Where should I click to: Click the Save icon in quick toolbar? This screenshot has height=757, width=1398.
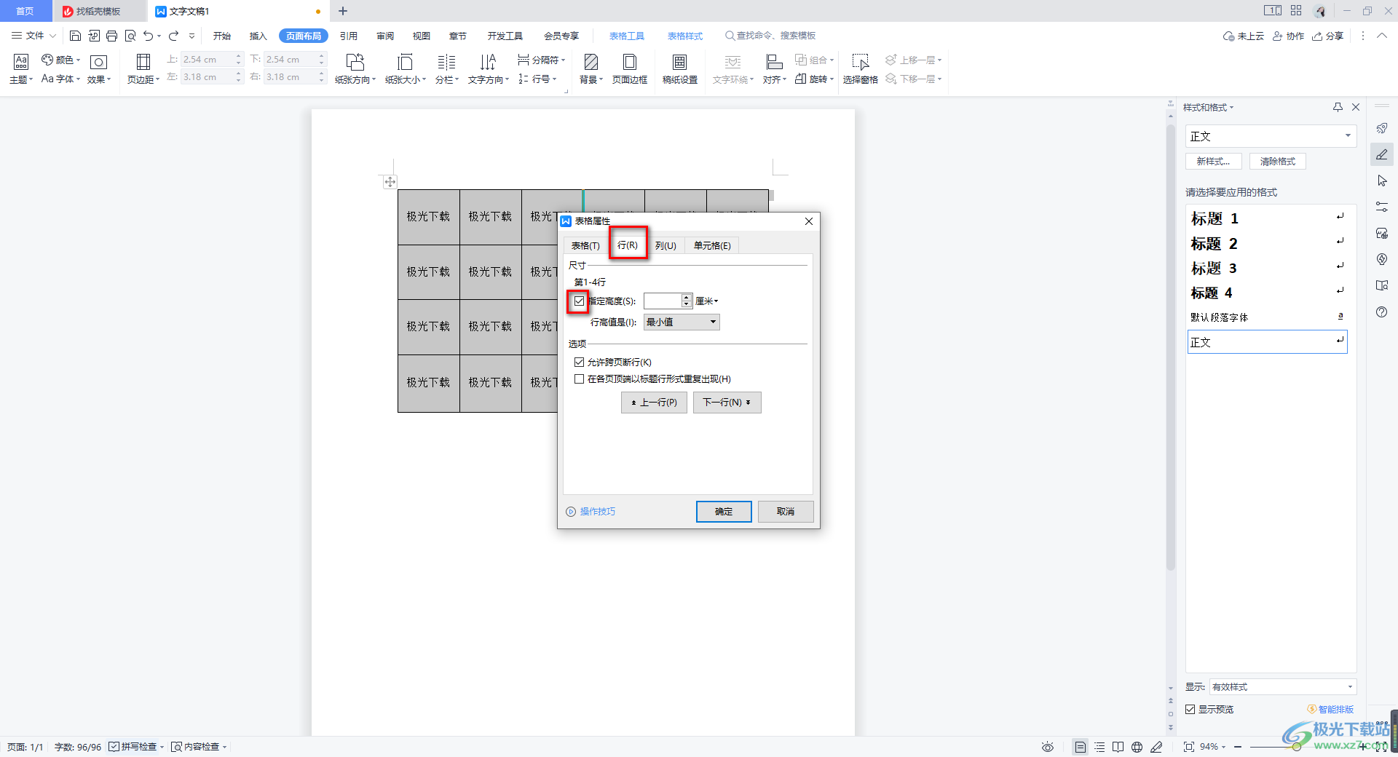click(75, 36)
